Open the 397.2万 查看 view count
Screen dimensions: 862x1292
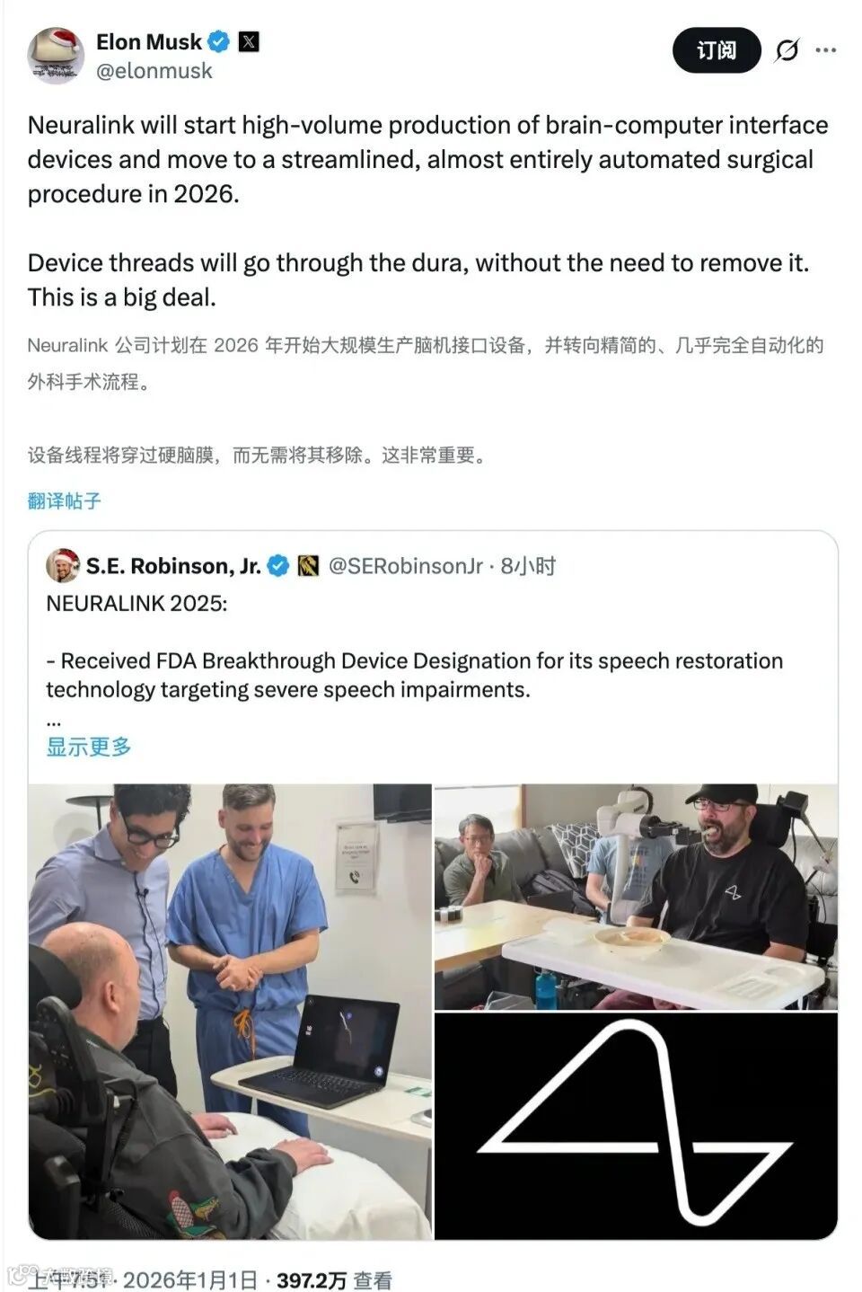point(334,1280)
